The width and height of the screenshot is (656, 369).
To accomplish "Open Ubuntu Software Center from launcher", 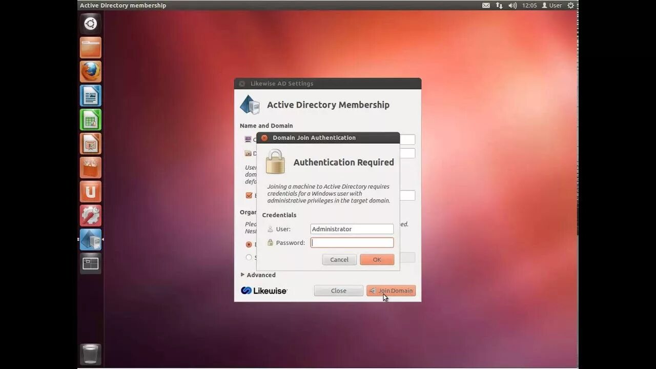I will point(91,168).
